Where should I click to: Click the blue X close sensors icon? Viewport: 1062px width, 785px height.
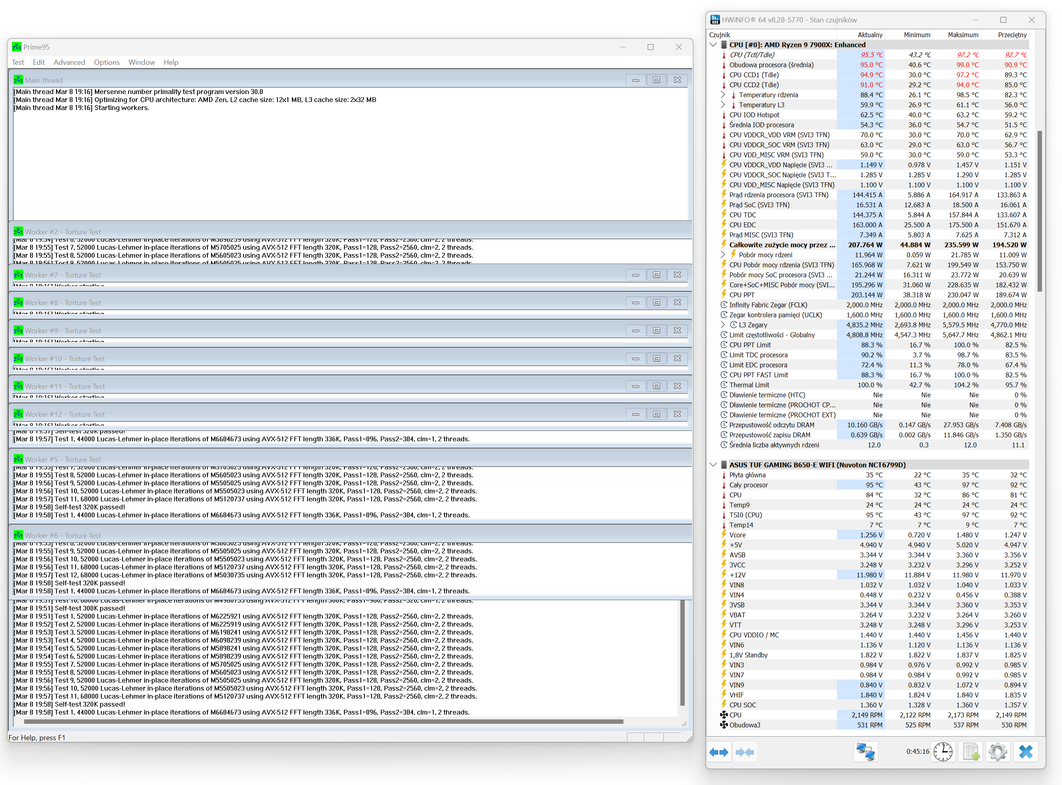pos(1026,752)
